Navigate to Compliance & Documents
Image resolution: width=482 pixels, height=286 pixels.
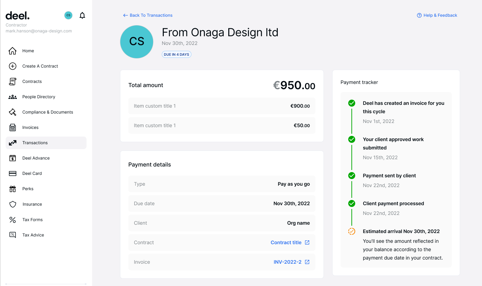(x=46, y=112)
